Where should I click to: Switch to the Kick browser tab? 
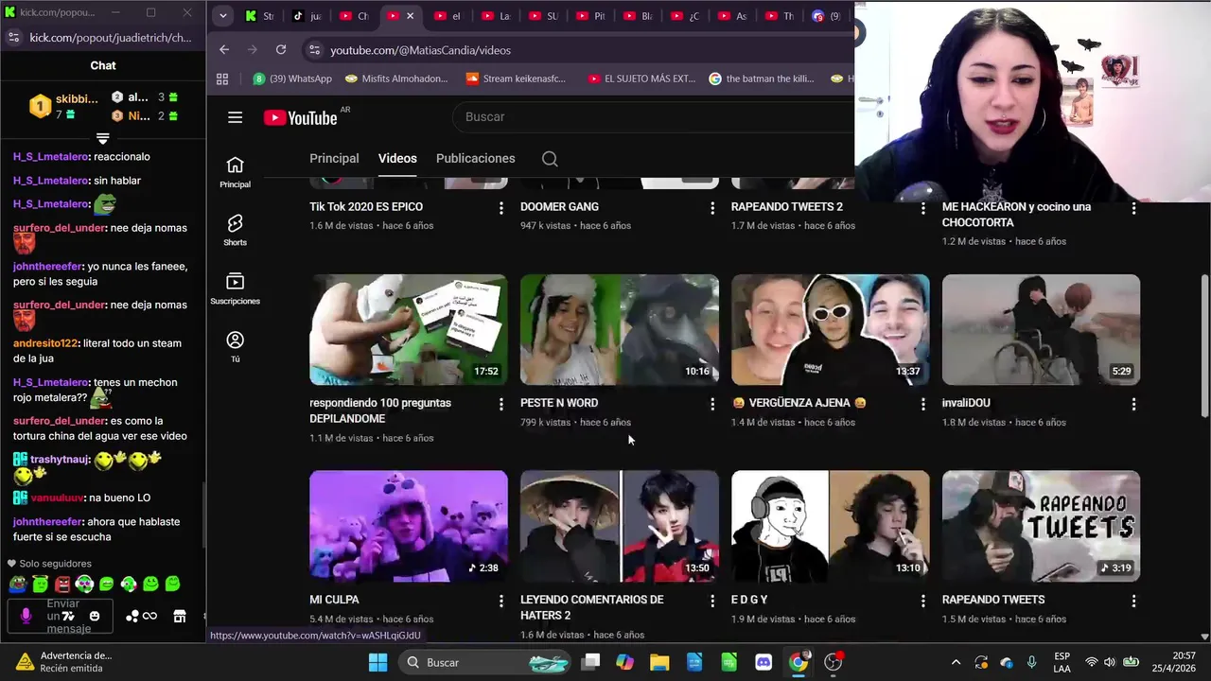tap(260, 16)
